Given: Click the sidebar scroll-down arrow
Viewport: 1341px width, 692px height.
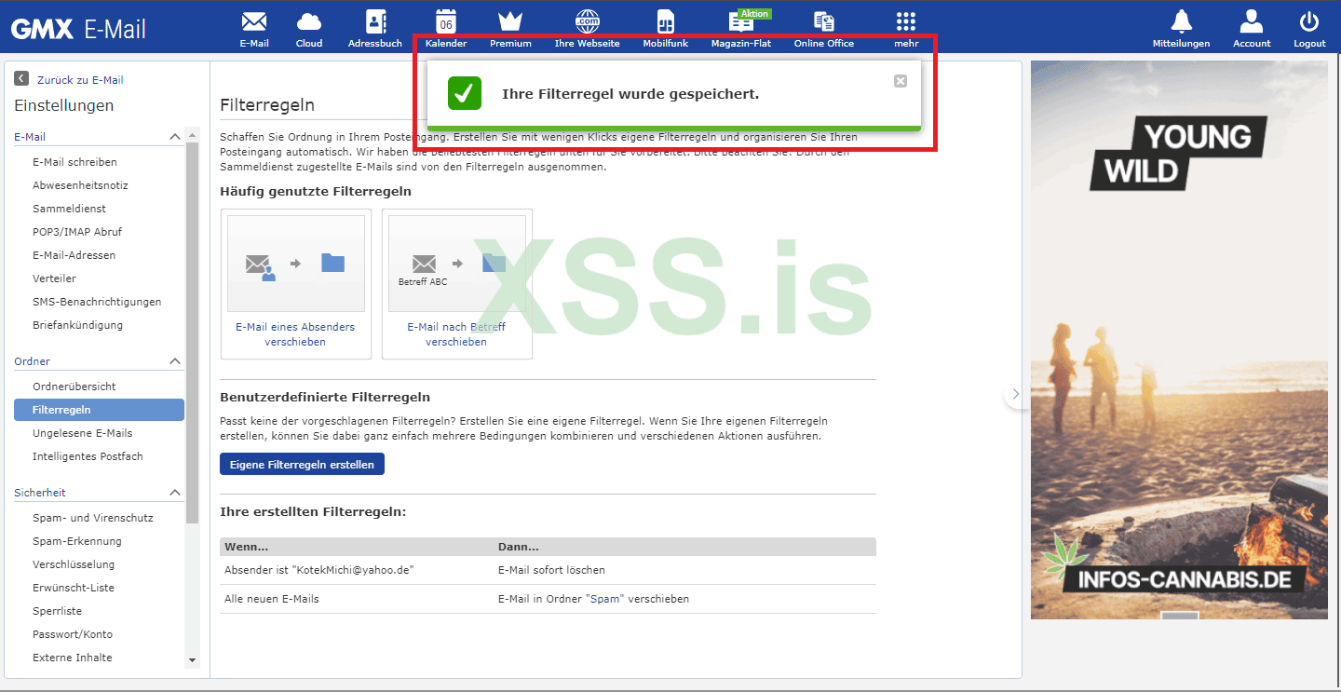Looking at the screenshot, I should click(193, 660).
